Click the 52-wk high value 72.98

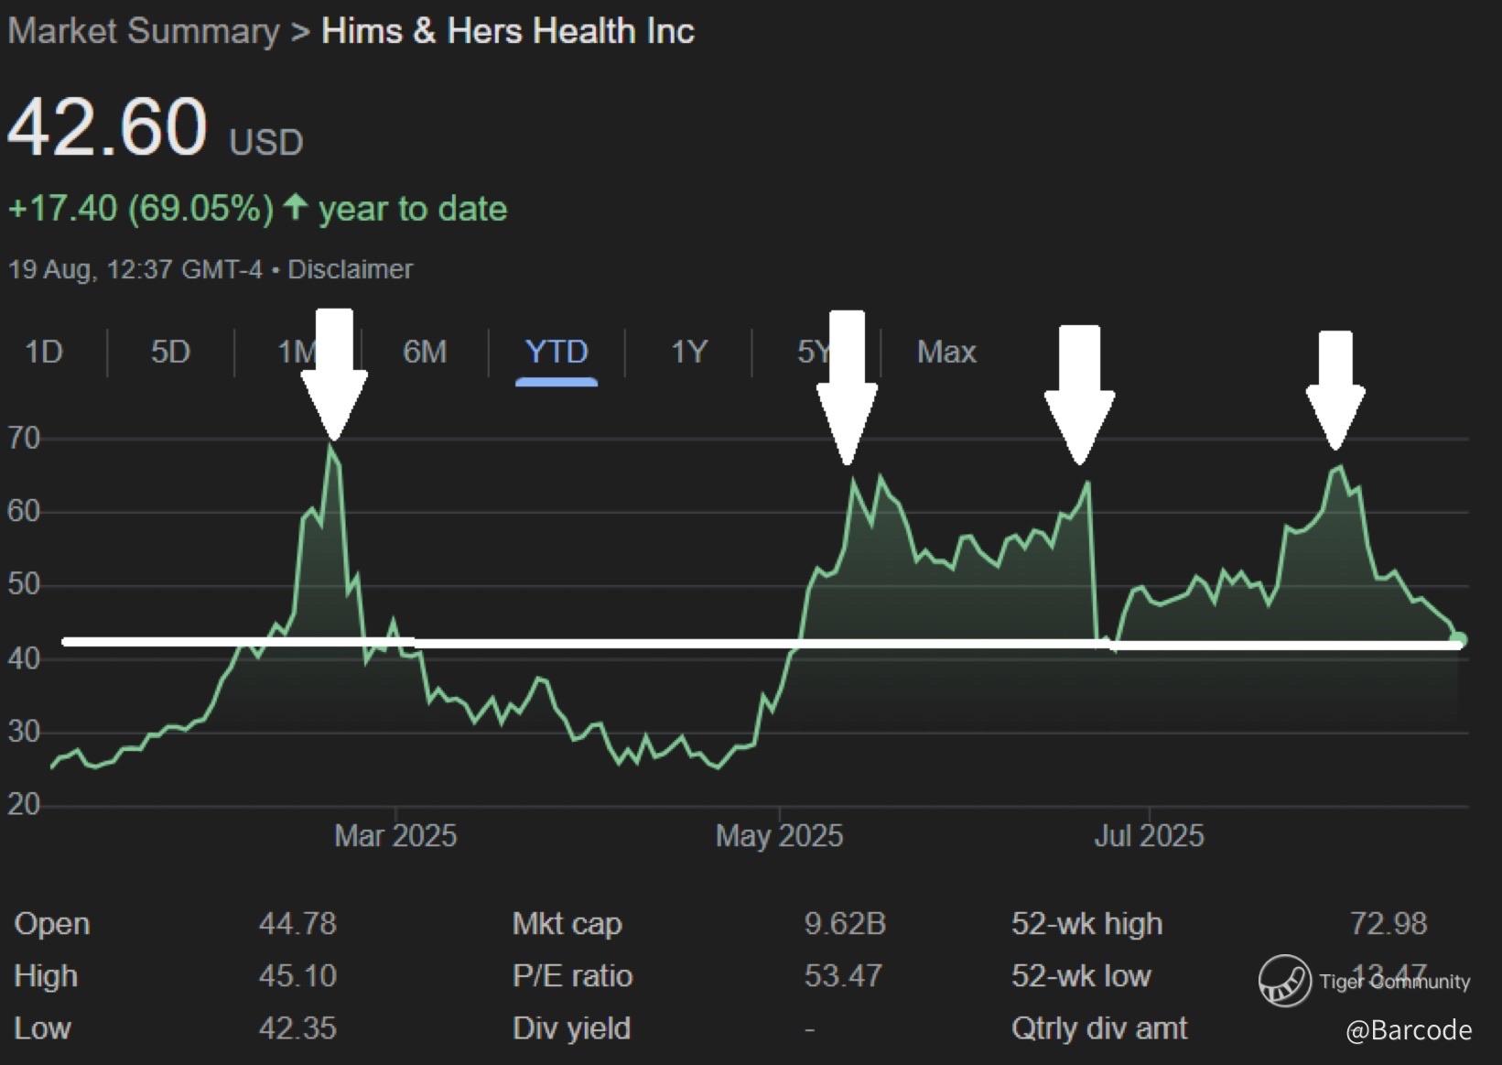coord(1389,923)
